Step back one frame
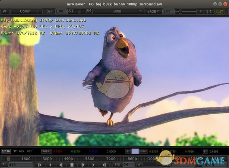This screenshot has width=229, height=168. [x=61, y=165]
